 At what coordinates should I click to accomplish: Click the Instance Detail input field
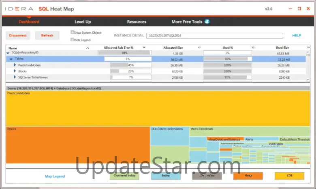click(215, 36)
